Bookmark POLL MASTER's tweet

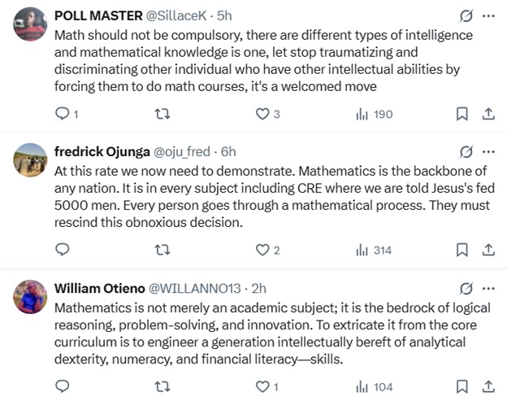[x=461, y=114]
